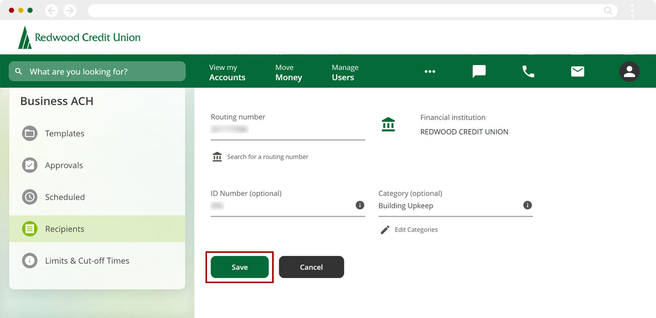Click the Recipients list icon
The height and width of the screenshot is (318, 656).
[x=30, y=229]
